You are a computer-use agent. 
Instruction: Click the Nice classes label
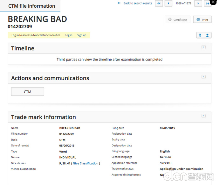18,163
